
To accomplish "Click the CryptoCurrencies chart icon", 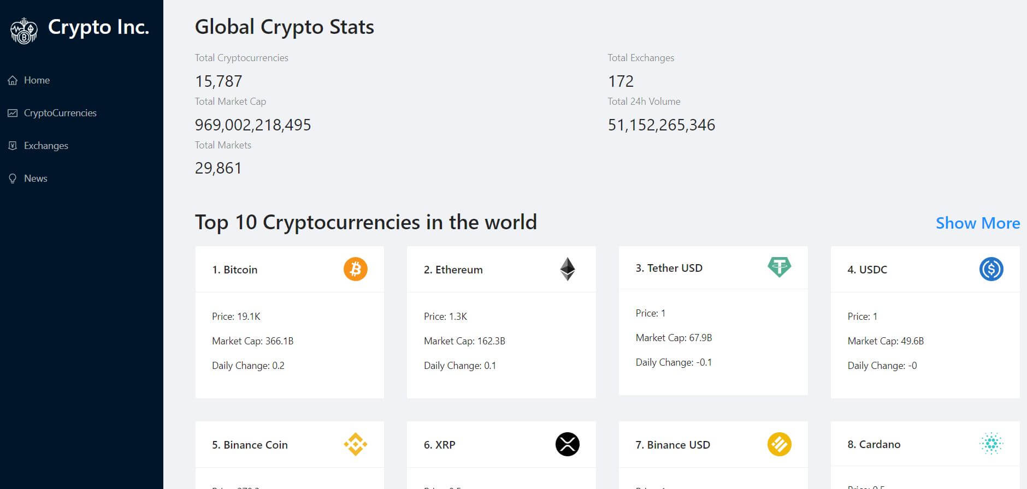I will click(x=13, y=113).
